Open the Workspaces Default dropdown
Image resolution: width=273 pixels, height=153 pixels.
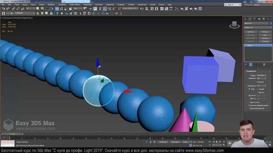click(x=262, y=5)
